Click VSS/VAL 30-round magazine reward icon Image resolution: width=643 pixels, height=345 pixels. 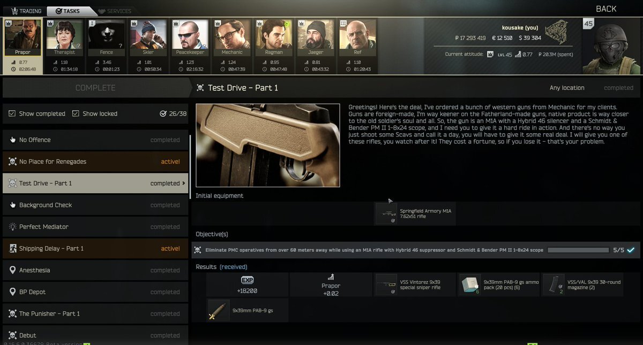pyautogui.click(x=553, y=285)
